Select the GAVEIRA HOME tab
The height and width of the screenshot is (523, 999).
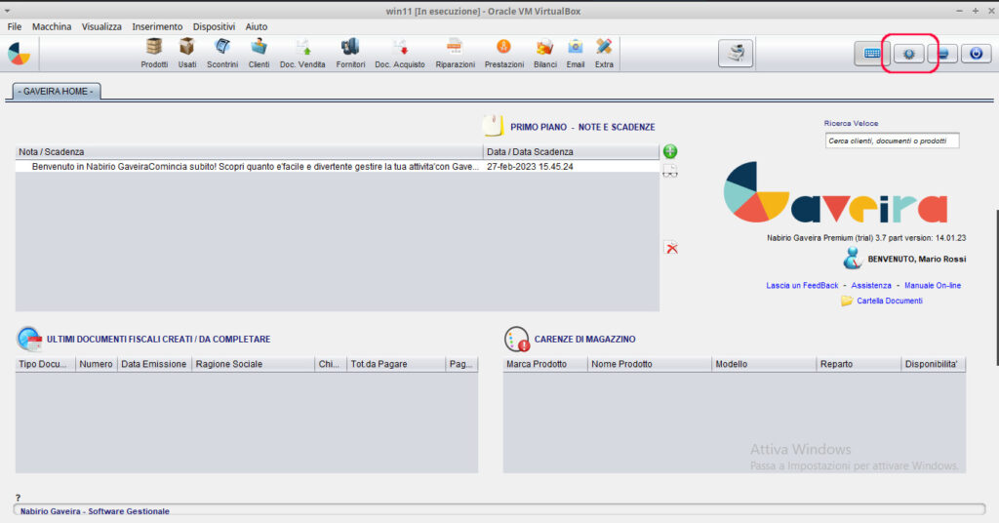56,91
